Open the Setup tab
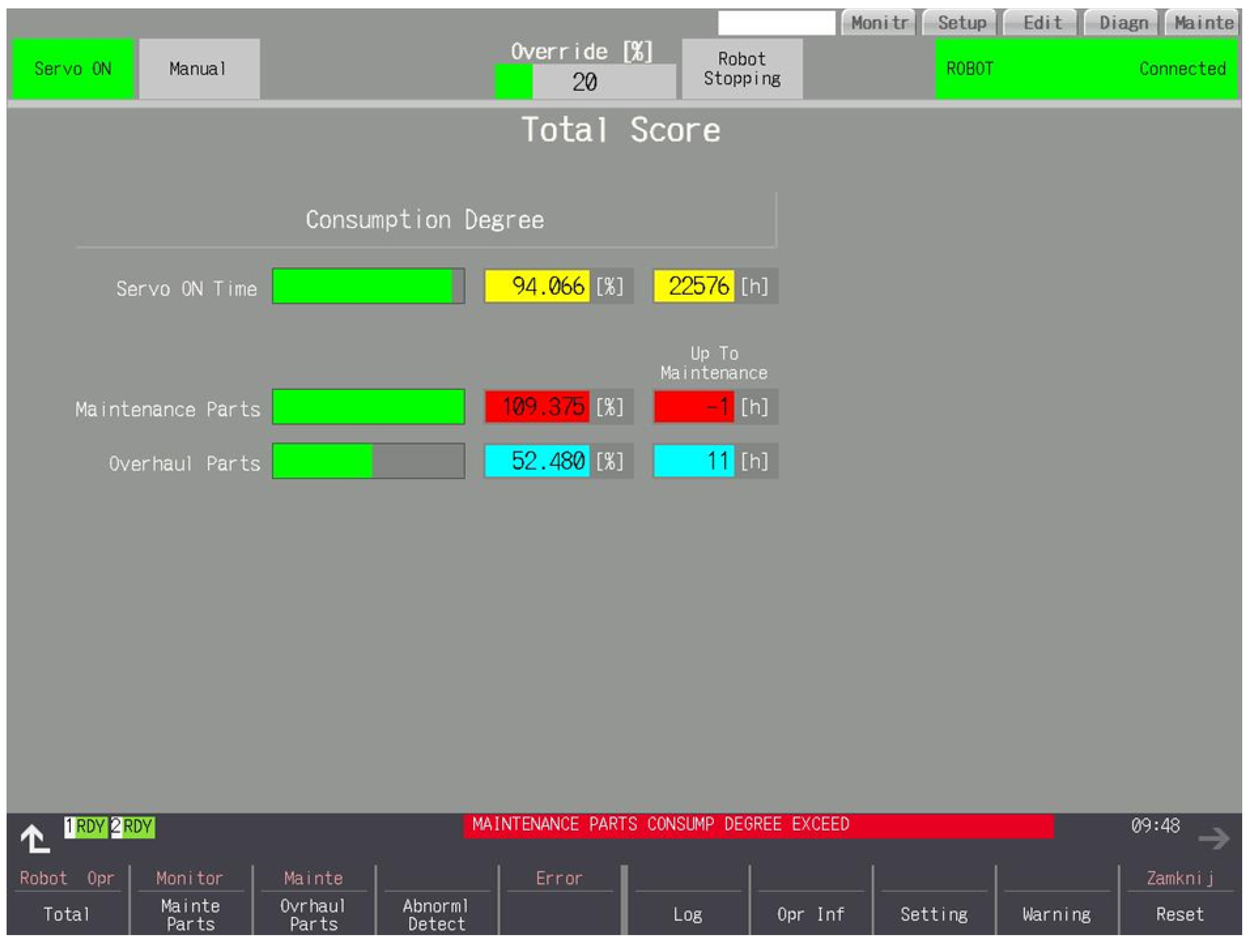Image resolution: width=1249 pixels, height=943 pixels. (x=961, y=23)
